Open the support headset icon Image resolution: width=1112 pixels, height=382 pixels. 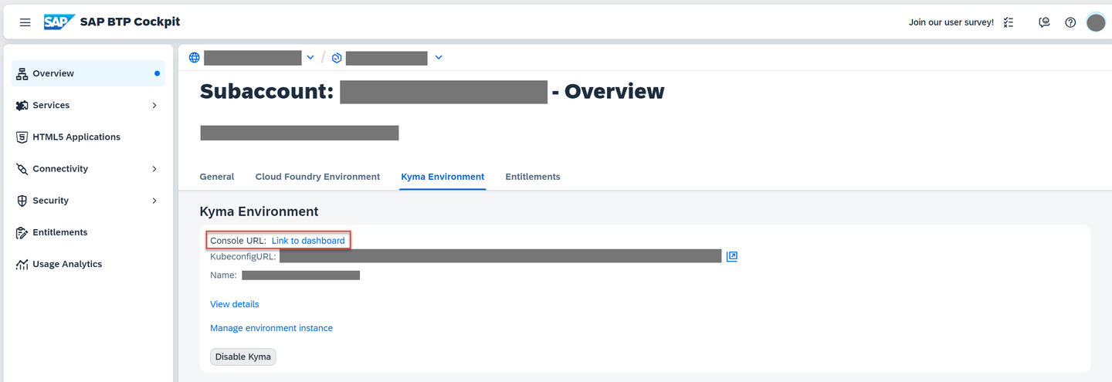click(x=1044, y=22)
